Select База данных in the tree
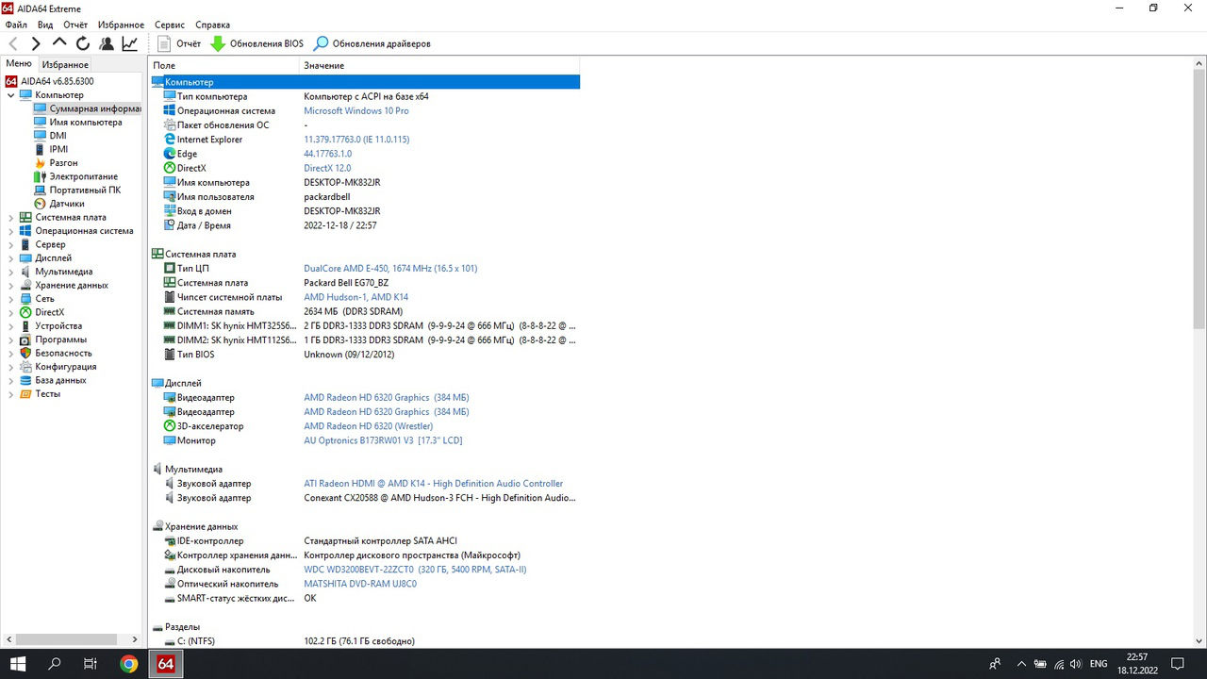 [x=60, y=380]
